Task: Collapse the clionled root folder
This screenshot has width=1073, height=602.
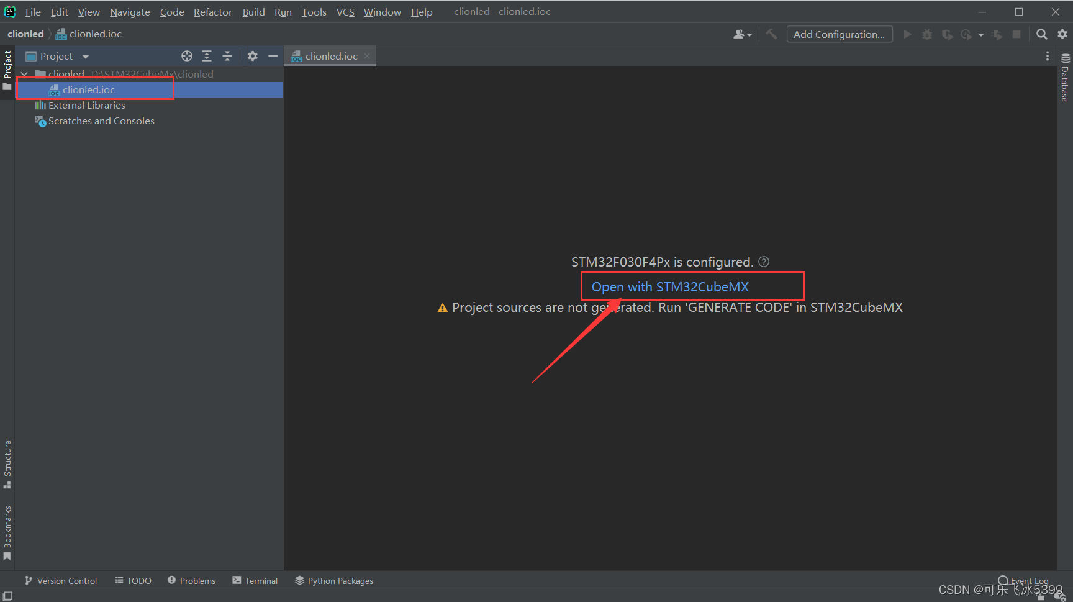Action: coord(24,74)
